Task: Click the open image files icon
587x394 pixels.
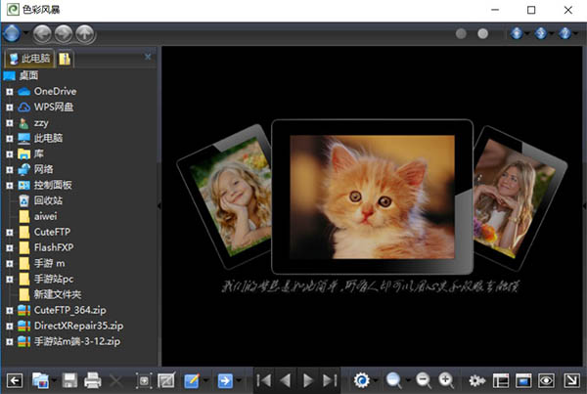Action: [40, 381]
